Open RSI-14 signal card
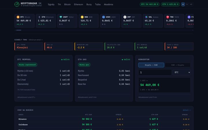208x130 pixels. pos(59,46)
